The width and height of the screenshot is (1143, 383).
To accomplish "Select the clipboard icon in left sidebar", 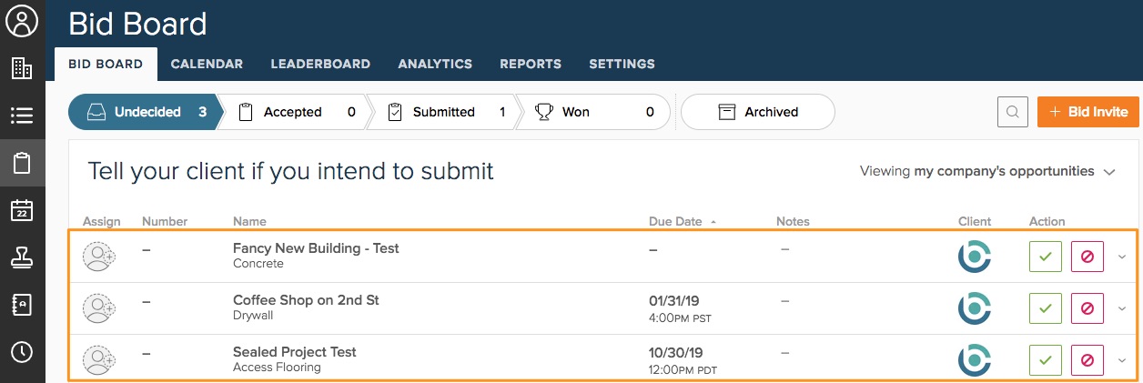I will [x=22, y=164].
